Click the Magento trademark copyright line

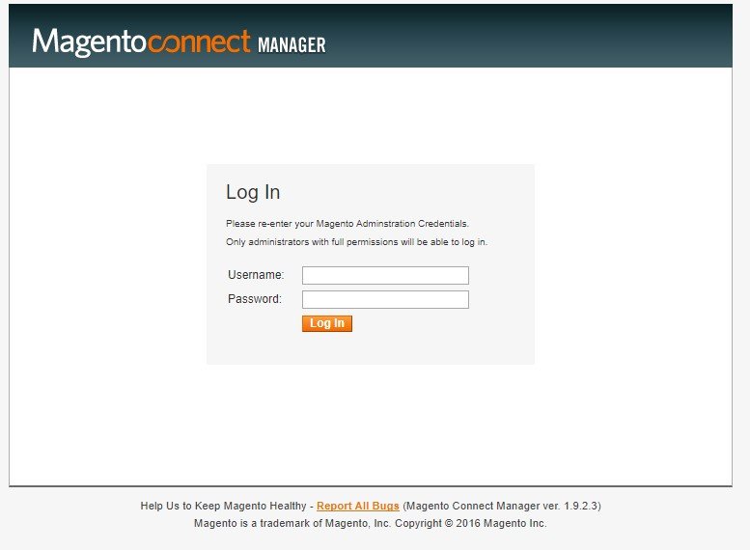371,523
